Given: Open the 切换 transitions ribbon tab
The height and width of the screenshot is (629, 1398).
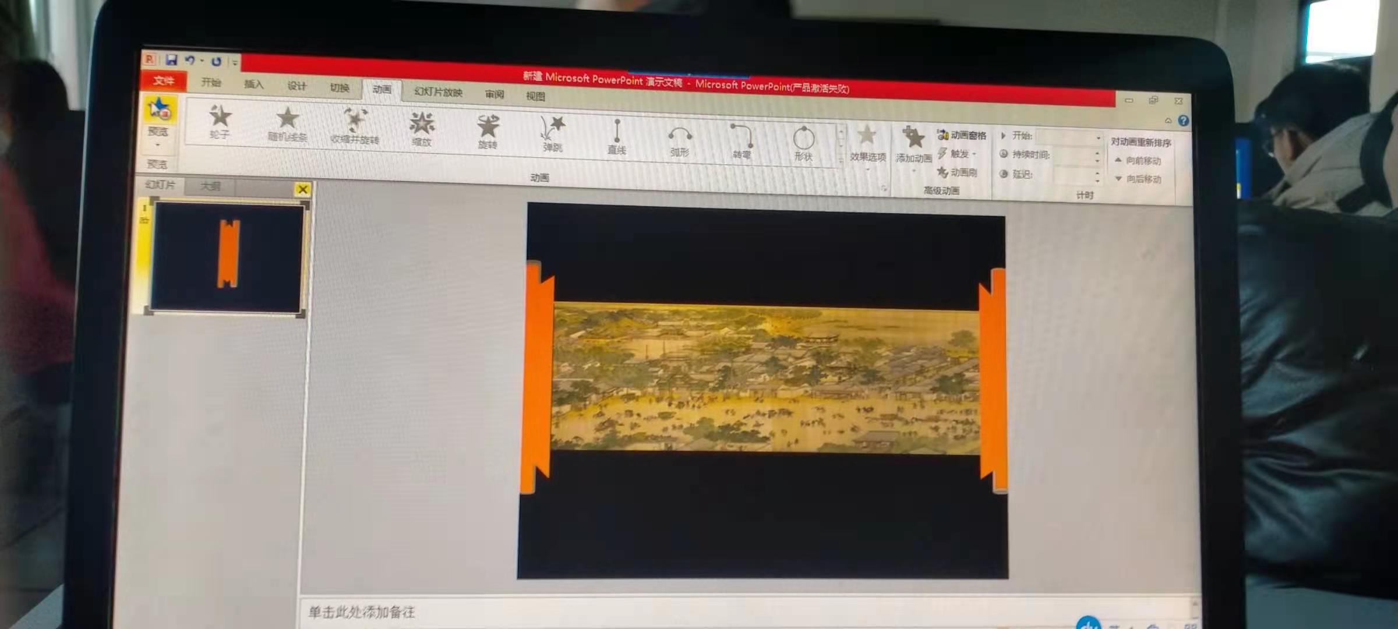Looking at the screenshot, I should pos(339,88).
